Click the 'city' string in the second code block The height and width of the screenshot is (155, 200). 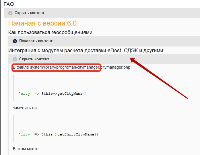pyautogui.click(x=24, y=134)
